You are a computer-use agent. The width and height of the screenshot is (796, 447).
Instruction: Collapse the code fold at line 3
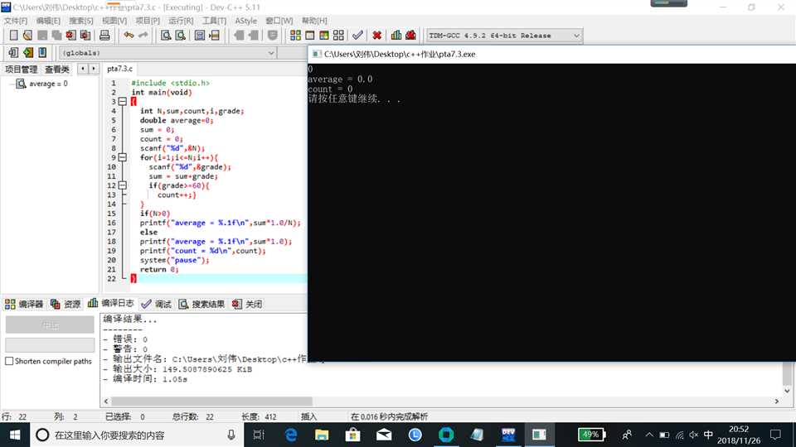tap(123, 101)
